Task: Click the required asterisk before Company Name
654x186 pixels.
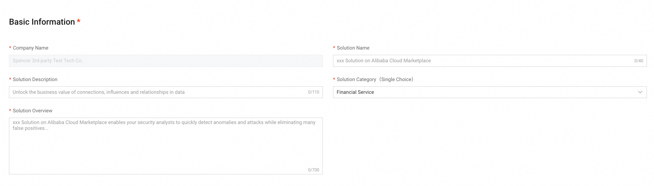Action: pyautogui.click(x=10, y=48)
